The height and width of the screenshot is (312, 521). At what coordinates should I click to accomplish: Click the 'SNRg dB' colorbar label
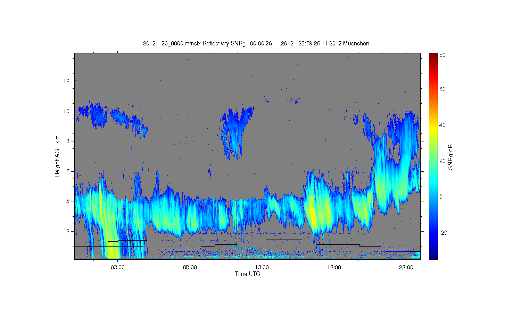tap(450, 157)
